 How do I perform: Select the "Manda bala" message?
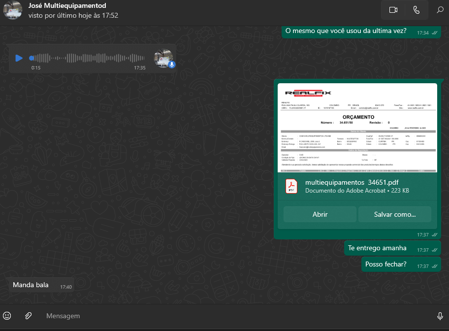tap(31, 285)
